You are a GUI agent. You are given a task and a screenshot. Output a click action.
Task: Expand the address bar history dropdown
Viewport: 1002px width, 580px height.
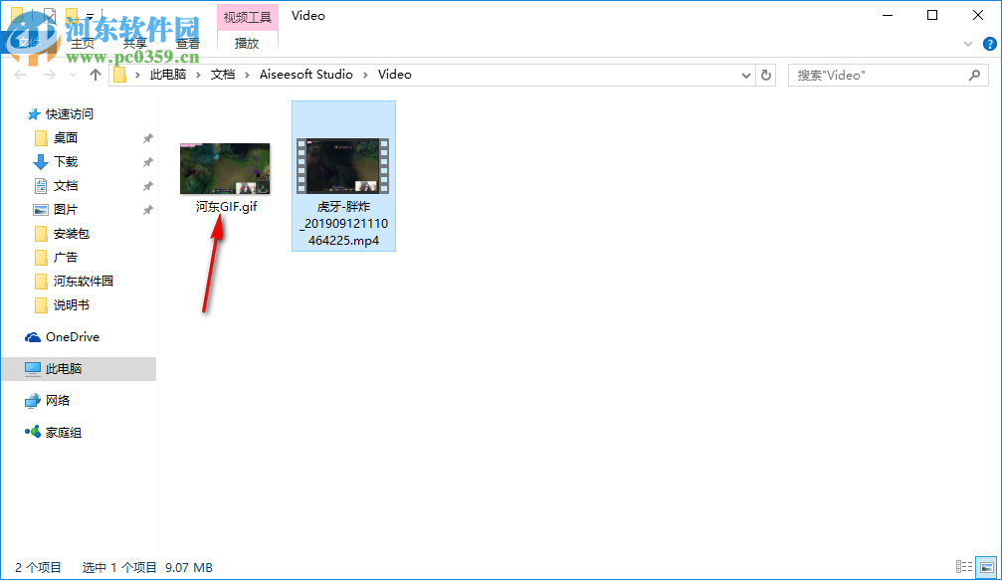tap(745, 75)
